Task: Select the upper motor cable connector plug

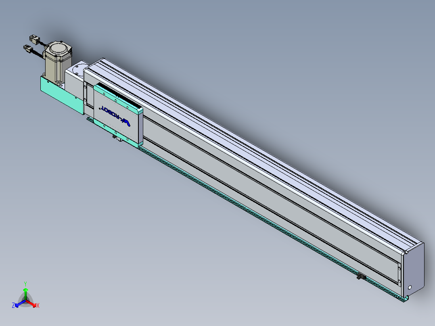Action: (x=34, y=39)
